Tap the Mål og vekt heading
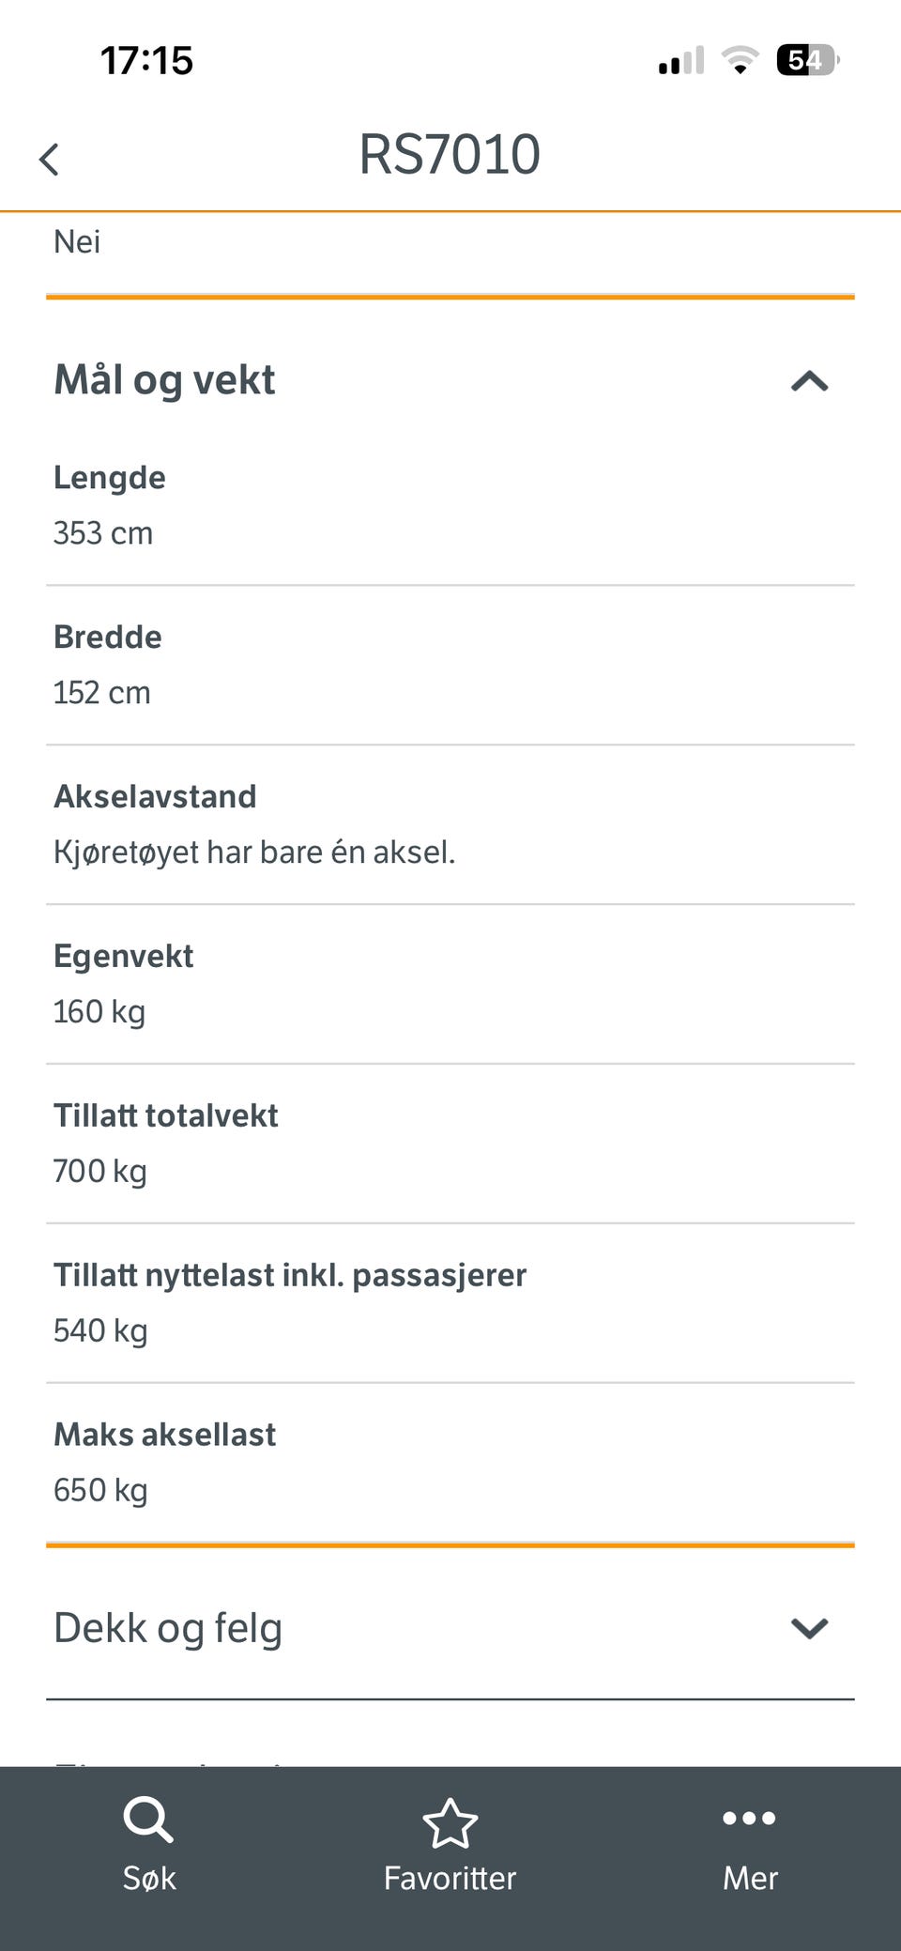Screen dimensions: 901x1951 [x=164, y=380]
